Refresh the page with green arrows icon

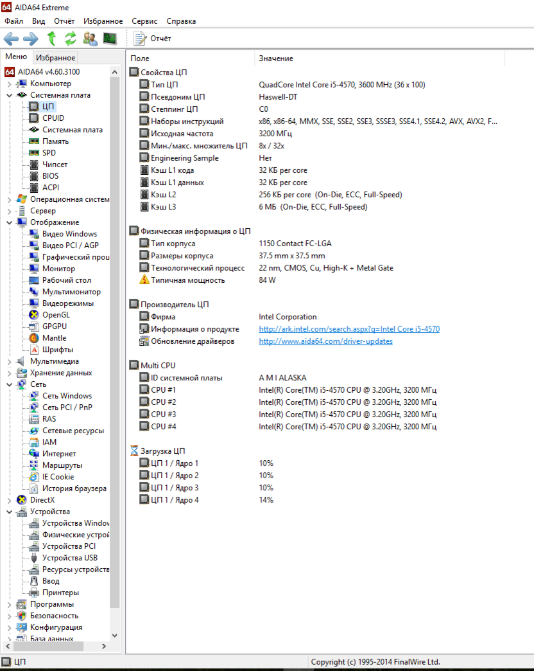(71, 39)
